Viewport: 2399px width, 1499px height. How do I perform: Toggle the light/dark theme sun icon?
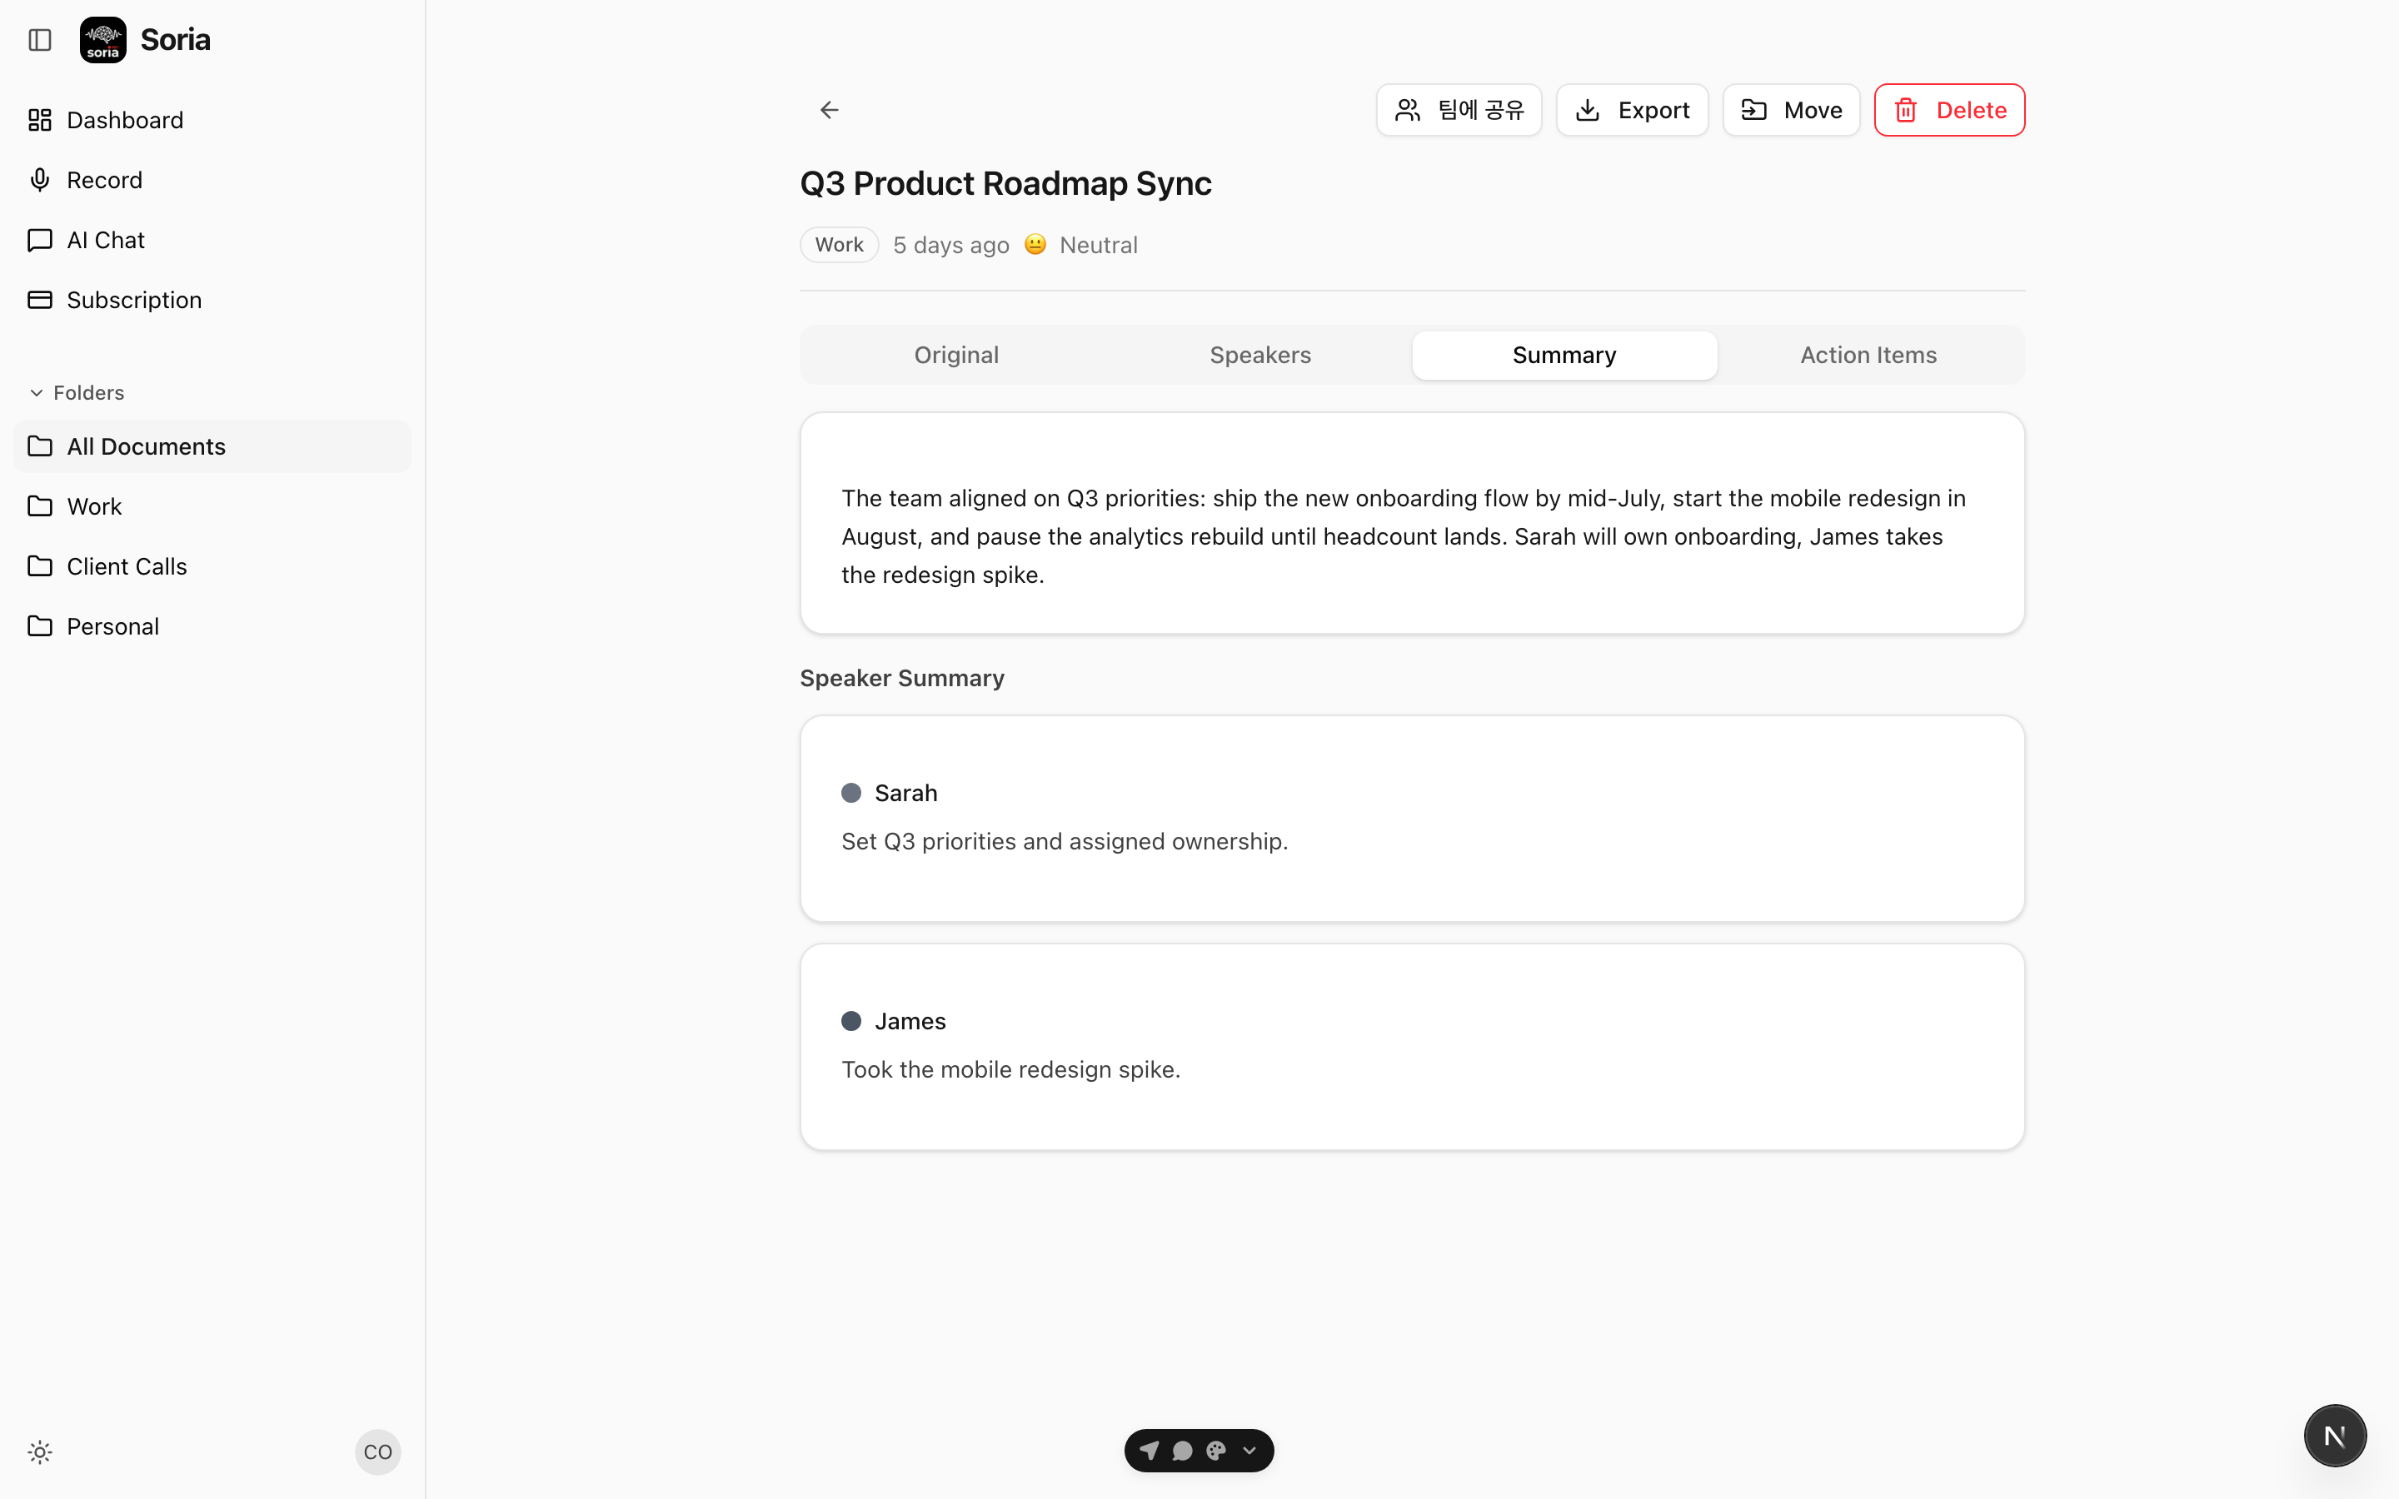(x=40, y=1452)
